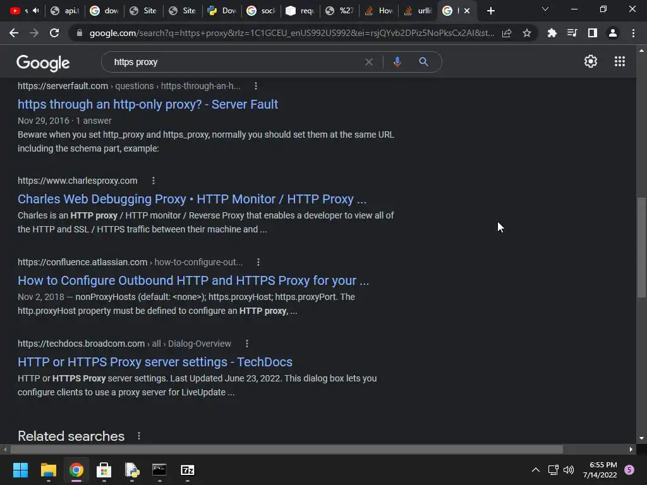
Task: Open Chrome's three-dot menu
Action: click(x=633, y=33)
